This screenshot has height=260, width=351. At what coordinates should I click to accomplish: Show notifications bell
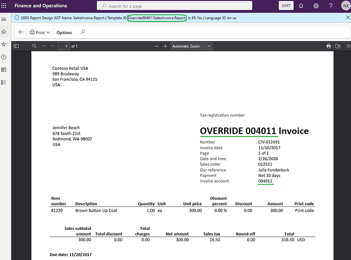[x=301, y=6]
